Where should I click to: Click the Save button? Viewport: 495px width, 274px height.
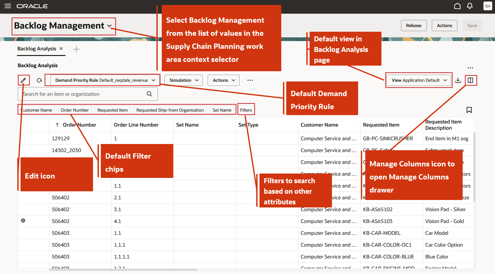[472, 26]
